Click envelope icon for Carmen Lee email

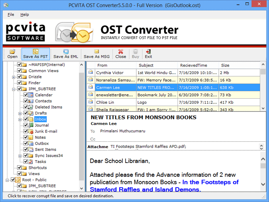pos(91,87)
